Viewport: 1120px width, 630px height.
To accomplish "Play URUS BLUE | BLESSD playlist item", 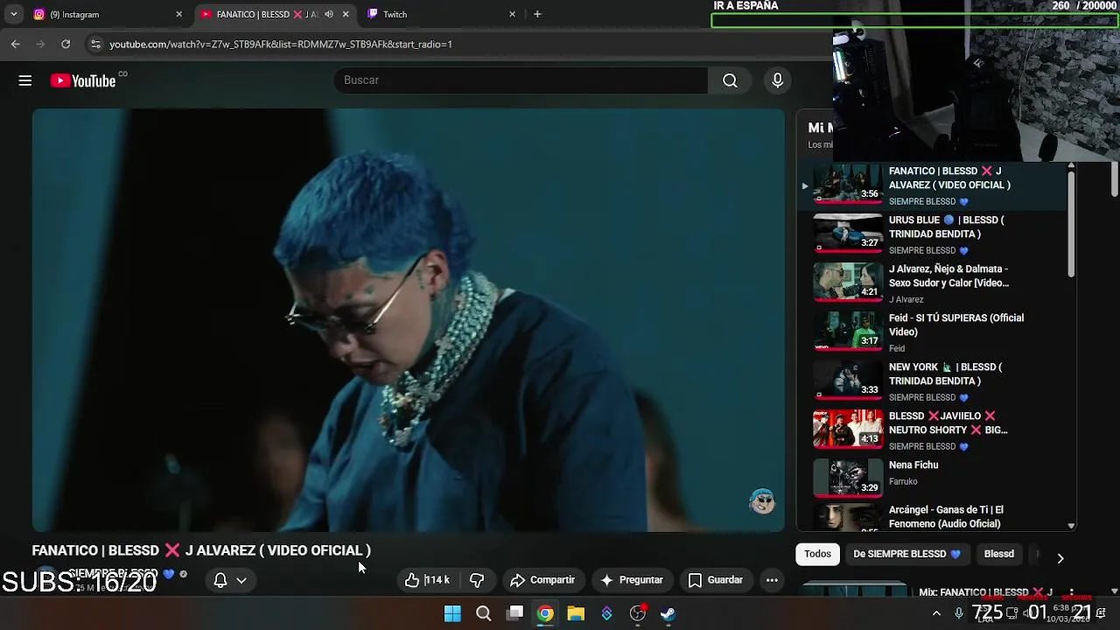I will pyautogui.click(x=933, y=234).
